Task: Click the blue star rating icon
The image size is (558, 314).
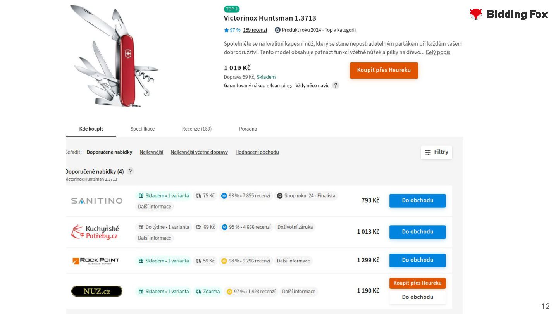Action: pyautogui.click(x=226, y=30)
